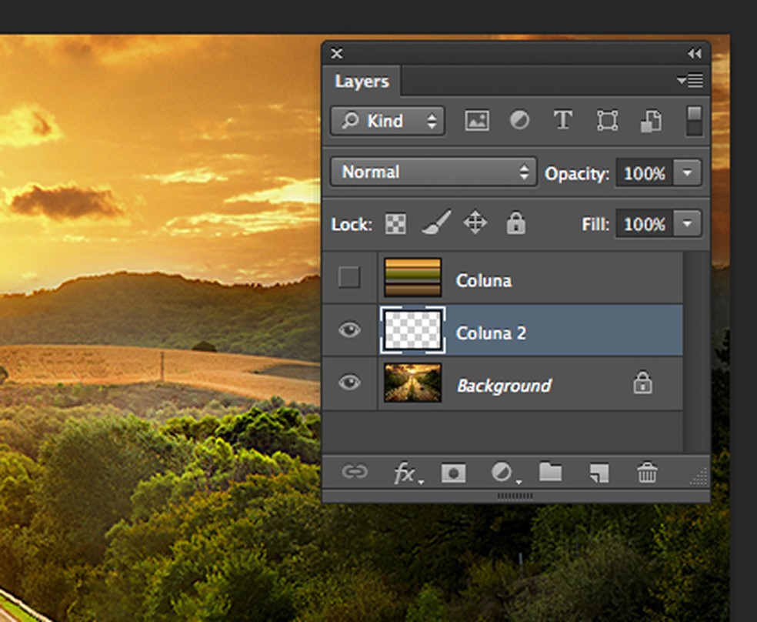Click the Fill 100% value field
The image size is (757, 622).
pos(644,223)
